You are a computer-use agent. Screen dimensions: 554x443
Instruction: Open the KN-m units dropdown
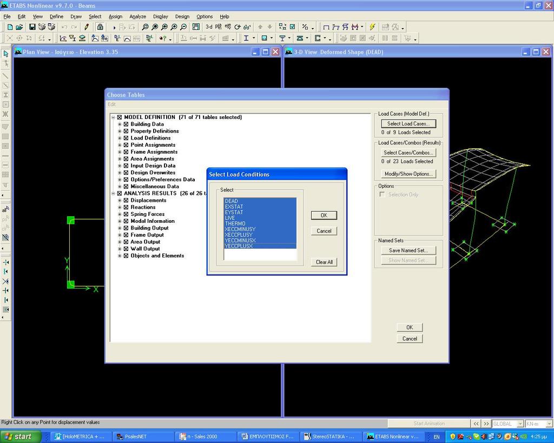pyautogui.click(x=549, y=424)
